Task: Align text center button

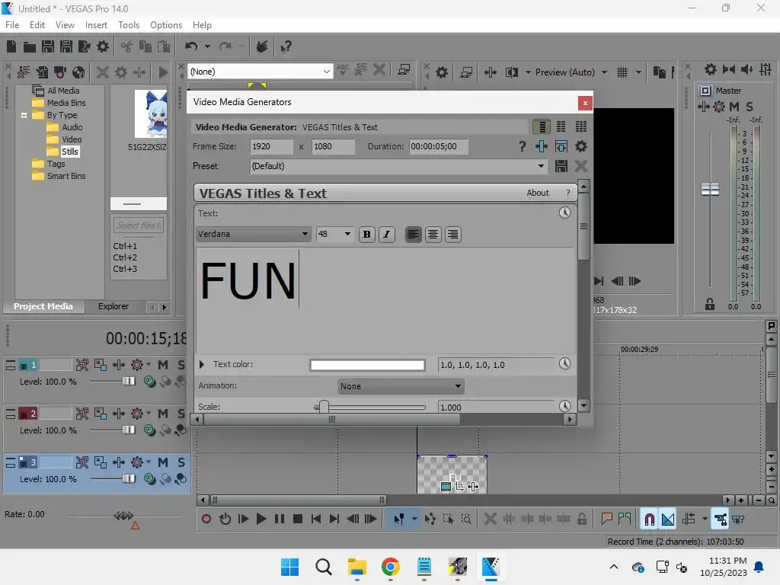Action: (x=433, y=235)
